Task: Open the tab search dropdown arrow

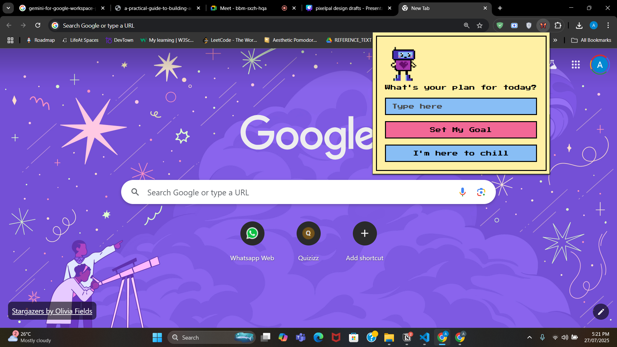Action: click(8, 8)
